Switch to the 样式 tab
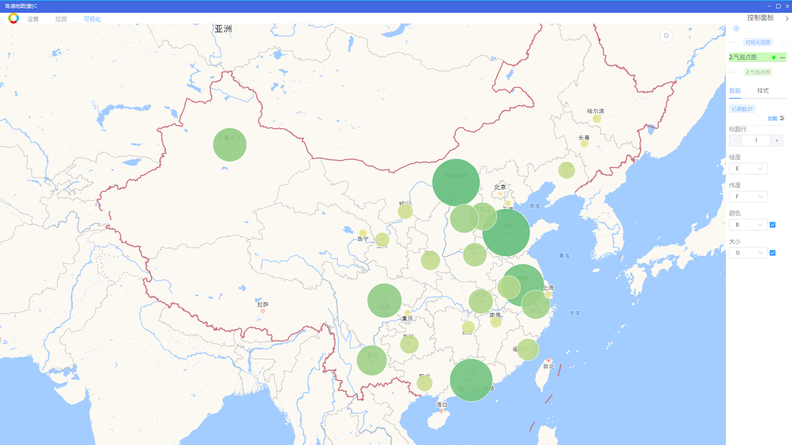 pyautogui.click(x=763, y=90)
